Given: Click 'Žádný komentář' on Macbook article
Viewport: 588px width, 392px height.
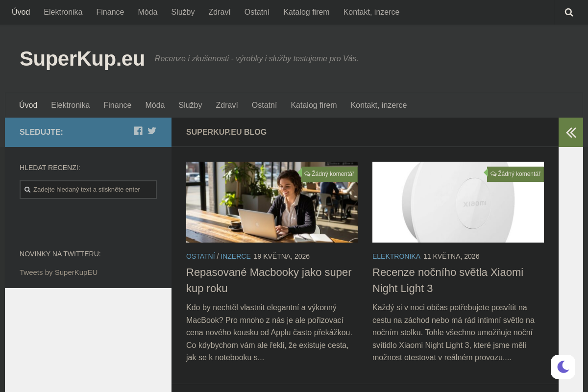Looking at the screenshot, I should pos(333,174).
